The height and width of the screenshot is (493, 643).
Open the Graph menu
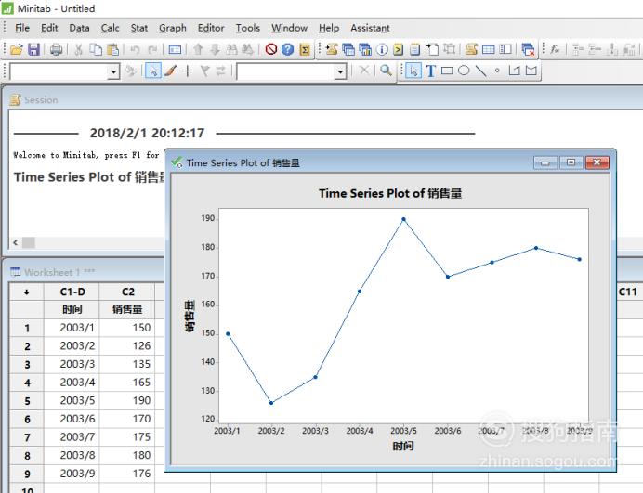(173, 28)
